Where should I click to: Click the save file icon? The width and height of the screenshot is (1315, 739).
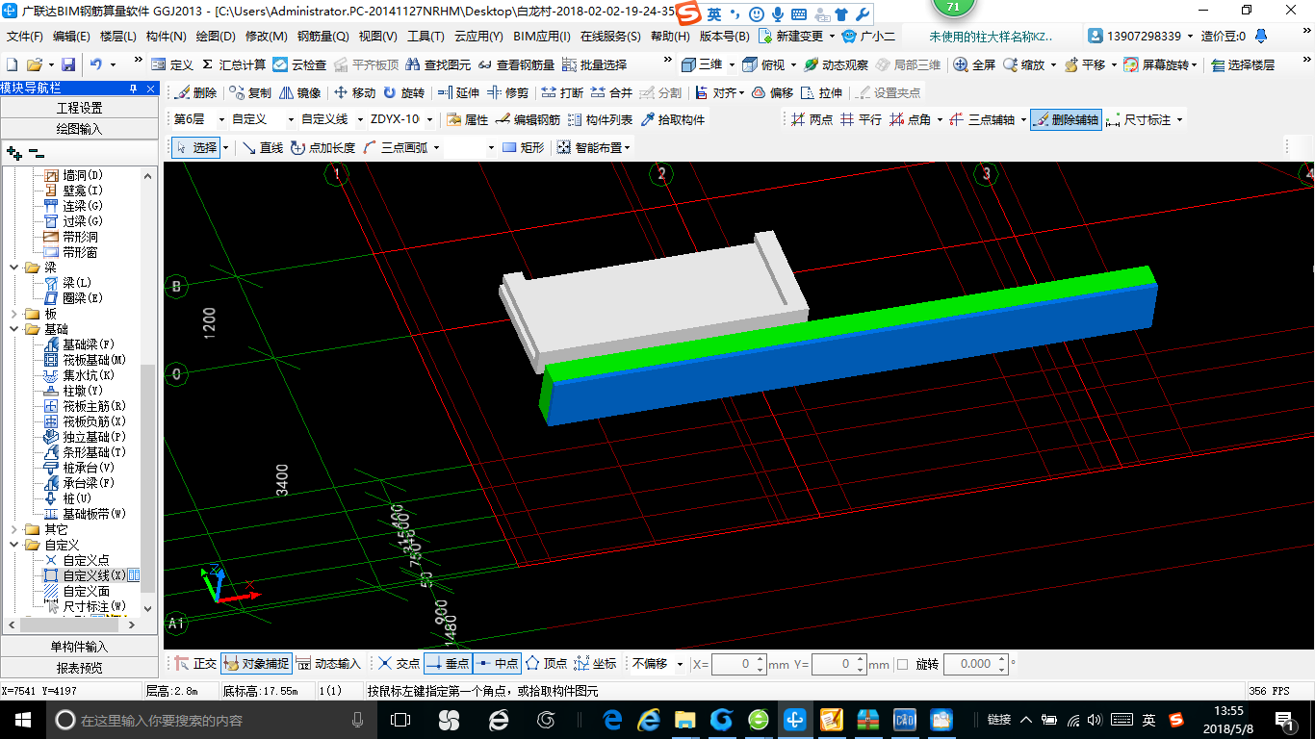68,64
